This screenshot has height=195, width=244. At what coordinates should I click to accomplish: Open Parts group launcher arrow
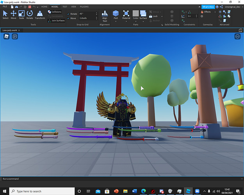click(162, 25)
